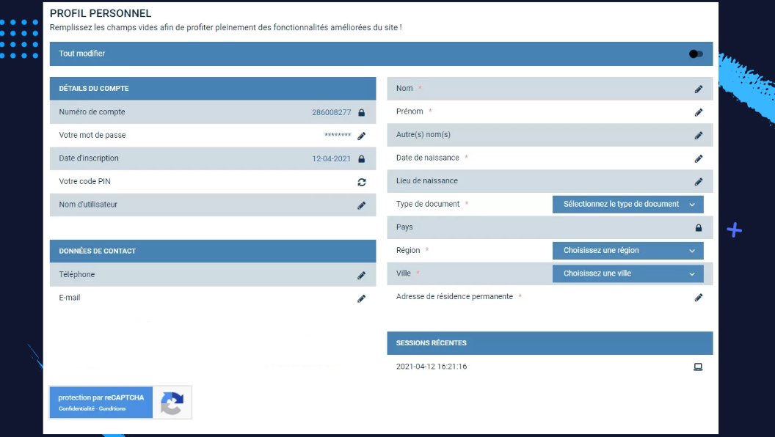
Task: Click the masked password asterisks
Action: point(338,136)
